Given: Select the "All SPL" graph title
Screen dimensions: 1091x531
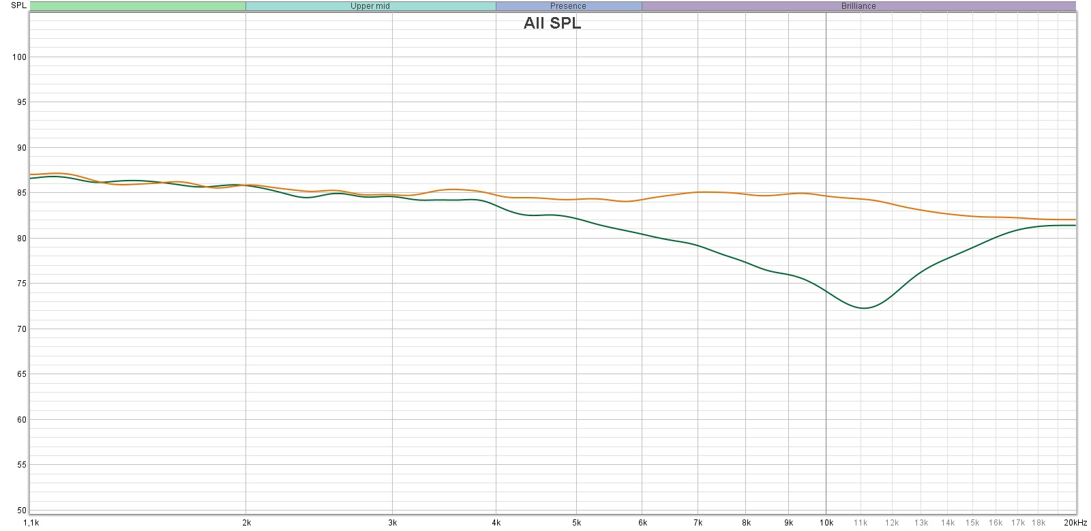Looking at the screenshot, I should coord(552,23).
